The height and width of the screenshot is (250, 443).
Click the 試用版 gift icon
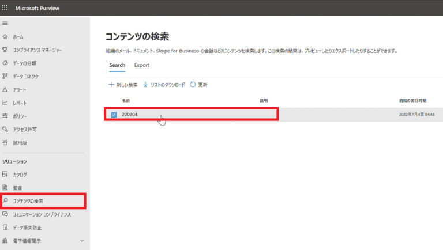point(5,142)
